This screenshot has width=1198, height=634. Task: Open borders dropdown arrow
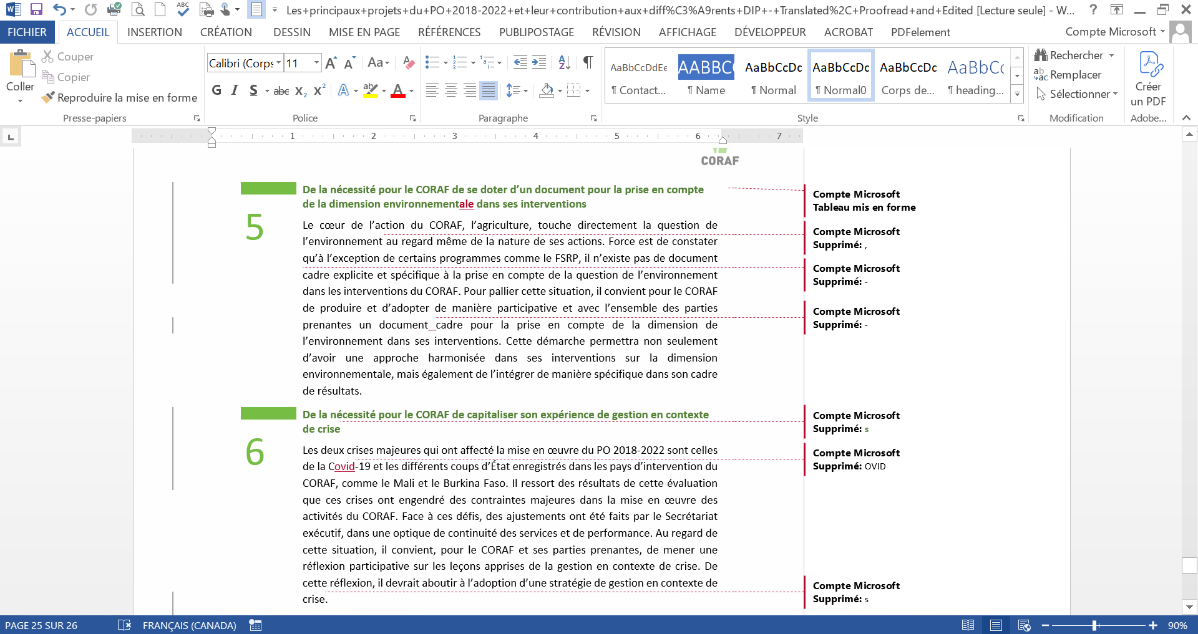(587, 91)
